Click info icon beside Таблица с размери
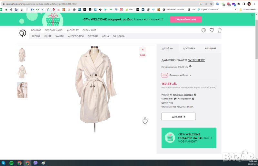This screenshot has width=258, height=166. (x=195, y=95)
